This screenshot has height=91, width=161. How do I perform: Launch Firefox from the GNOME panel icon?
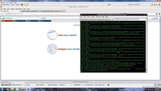[x=22, y=5]
